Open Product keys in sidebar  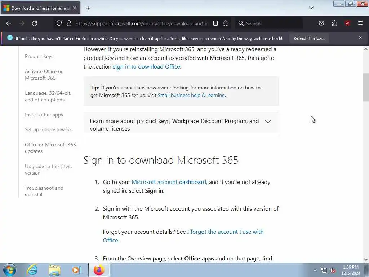click(x=39, y=56)
